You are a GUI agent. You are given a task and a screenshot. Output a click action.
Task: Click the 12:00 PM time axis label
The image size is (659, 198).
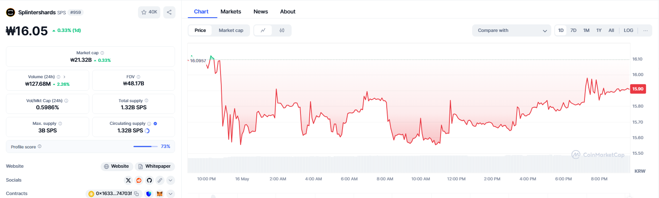456,179
